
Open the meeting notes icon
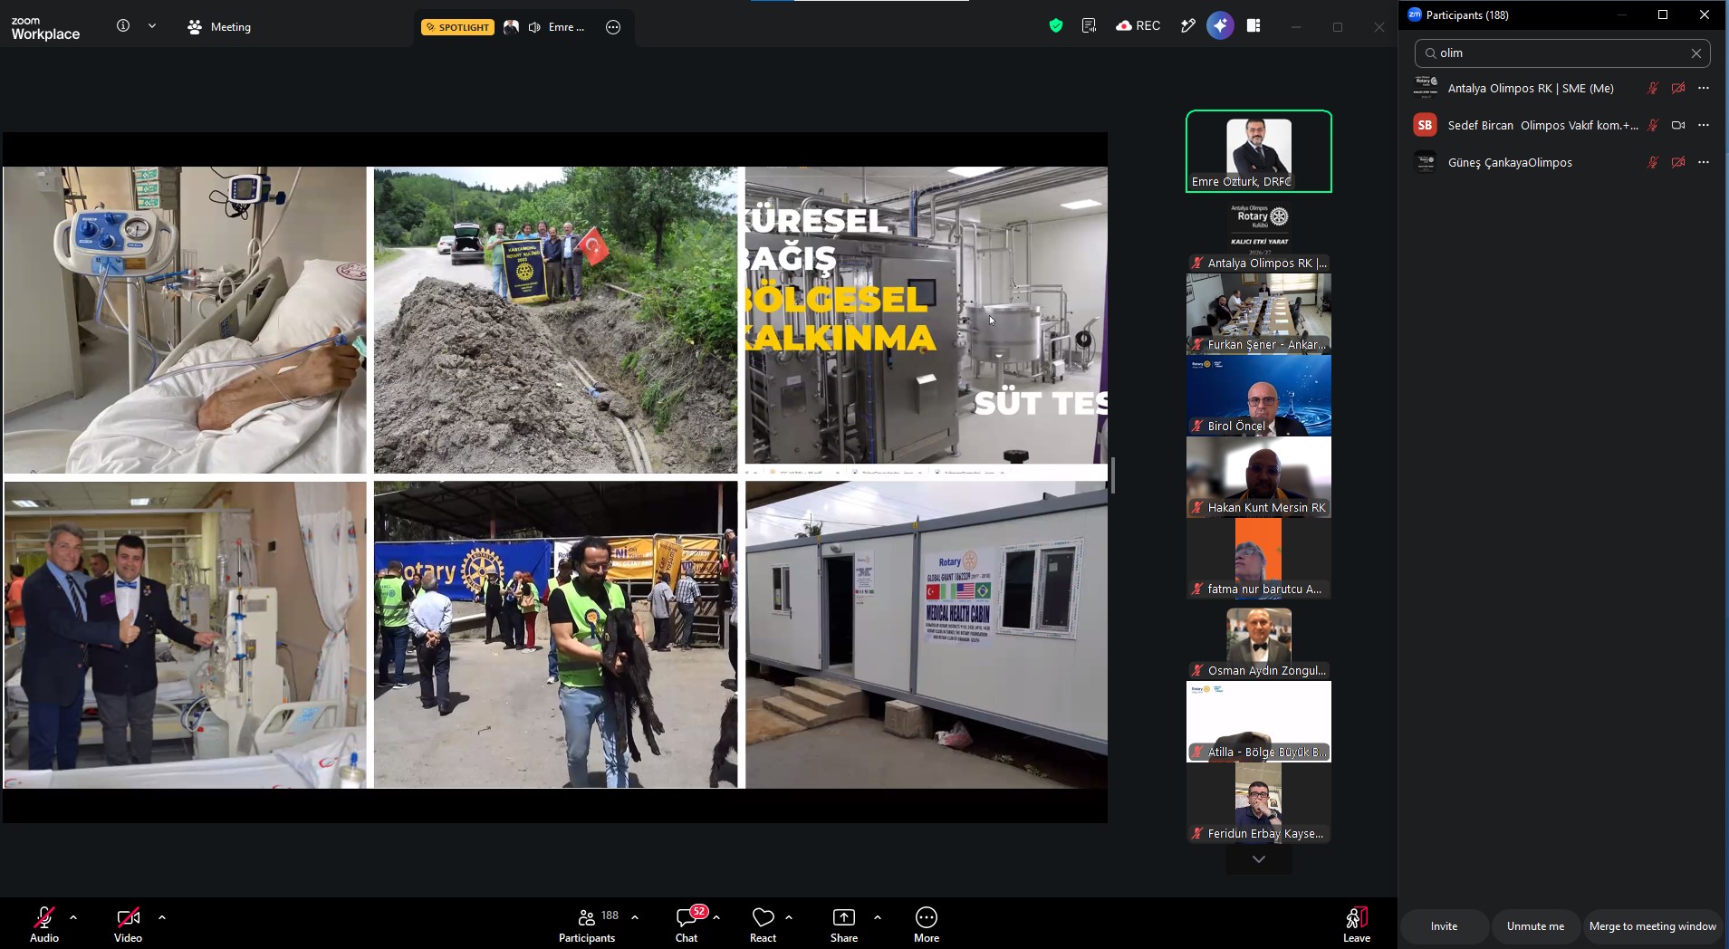click(1089, 26)
